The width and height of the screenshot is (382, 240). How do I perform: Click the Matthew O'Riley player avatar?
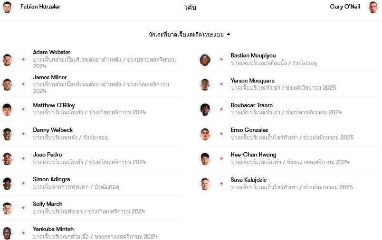[7, 109]
